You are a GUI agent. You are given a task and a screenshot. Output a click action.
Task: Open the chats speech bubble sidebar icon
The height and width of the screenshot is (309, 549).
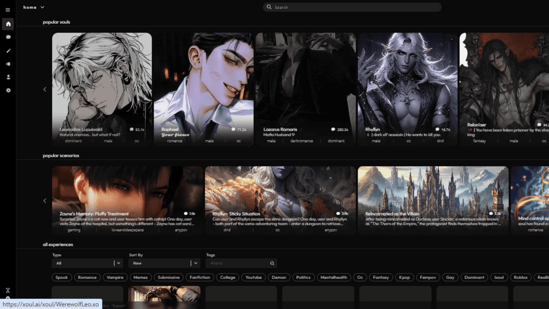(x=8, y=37)
